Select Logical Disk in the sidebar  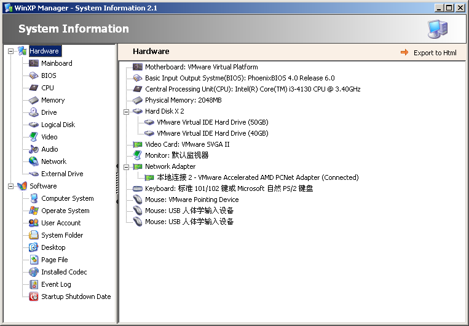tap(58, 125)
